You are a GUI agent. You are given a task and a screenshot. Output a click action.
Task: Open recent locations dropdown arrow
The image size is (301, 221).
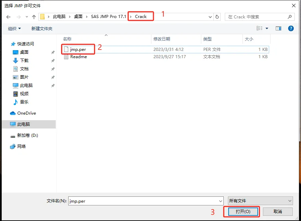[27, 17]
